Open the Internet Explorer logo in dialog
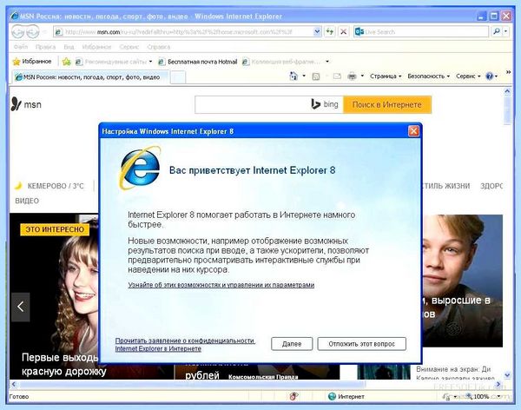521x410 pixels. [x=140, y=168]
